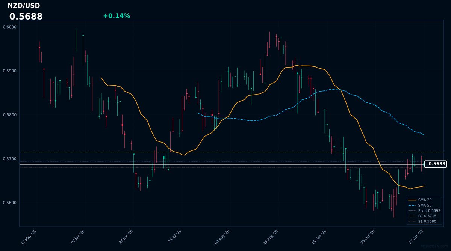The width and height of the screenshot is (451, 251).
Task: Click the 04 Aug '26 date label
Action: click(222, 237)
